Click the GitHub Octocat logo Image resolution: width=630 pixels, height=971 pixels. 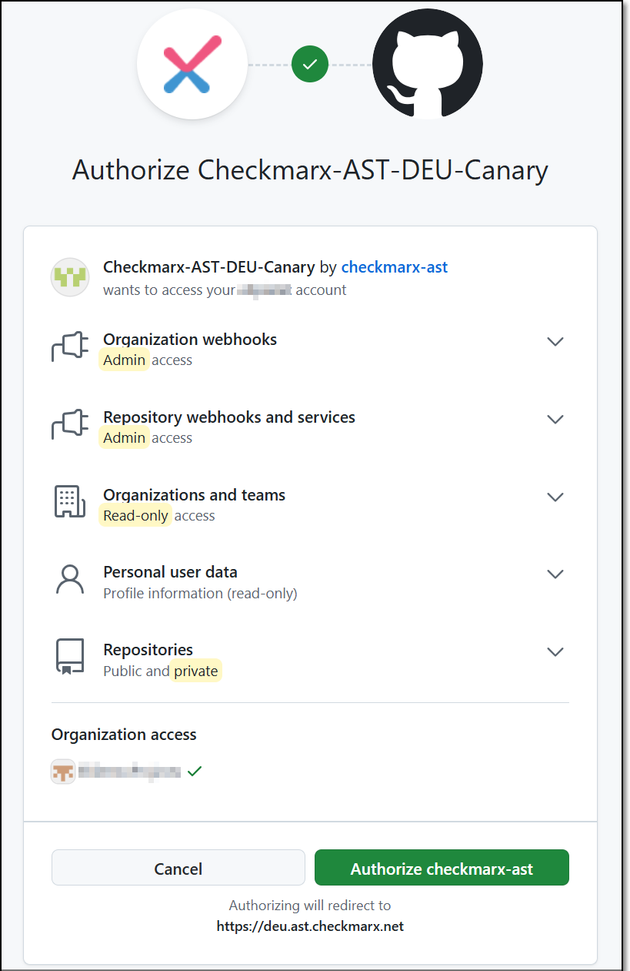point(428,65)
